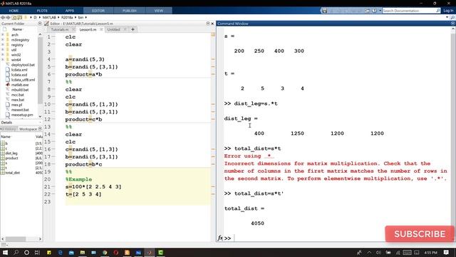Viewport: 456px width, 257px height.
Task: Click the Name column header in Current Folder
Action: [x=17, y=29]
